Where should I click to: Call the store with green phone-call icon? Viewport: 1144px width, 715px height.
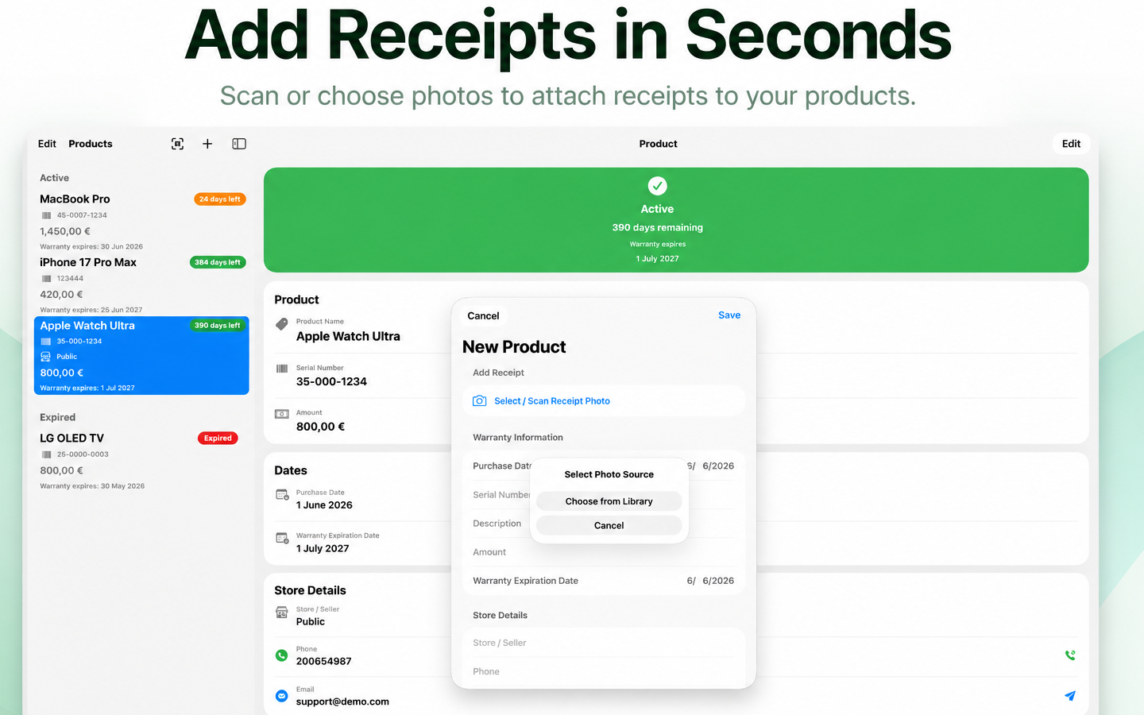[x=1070, y=655]
